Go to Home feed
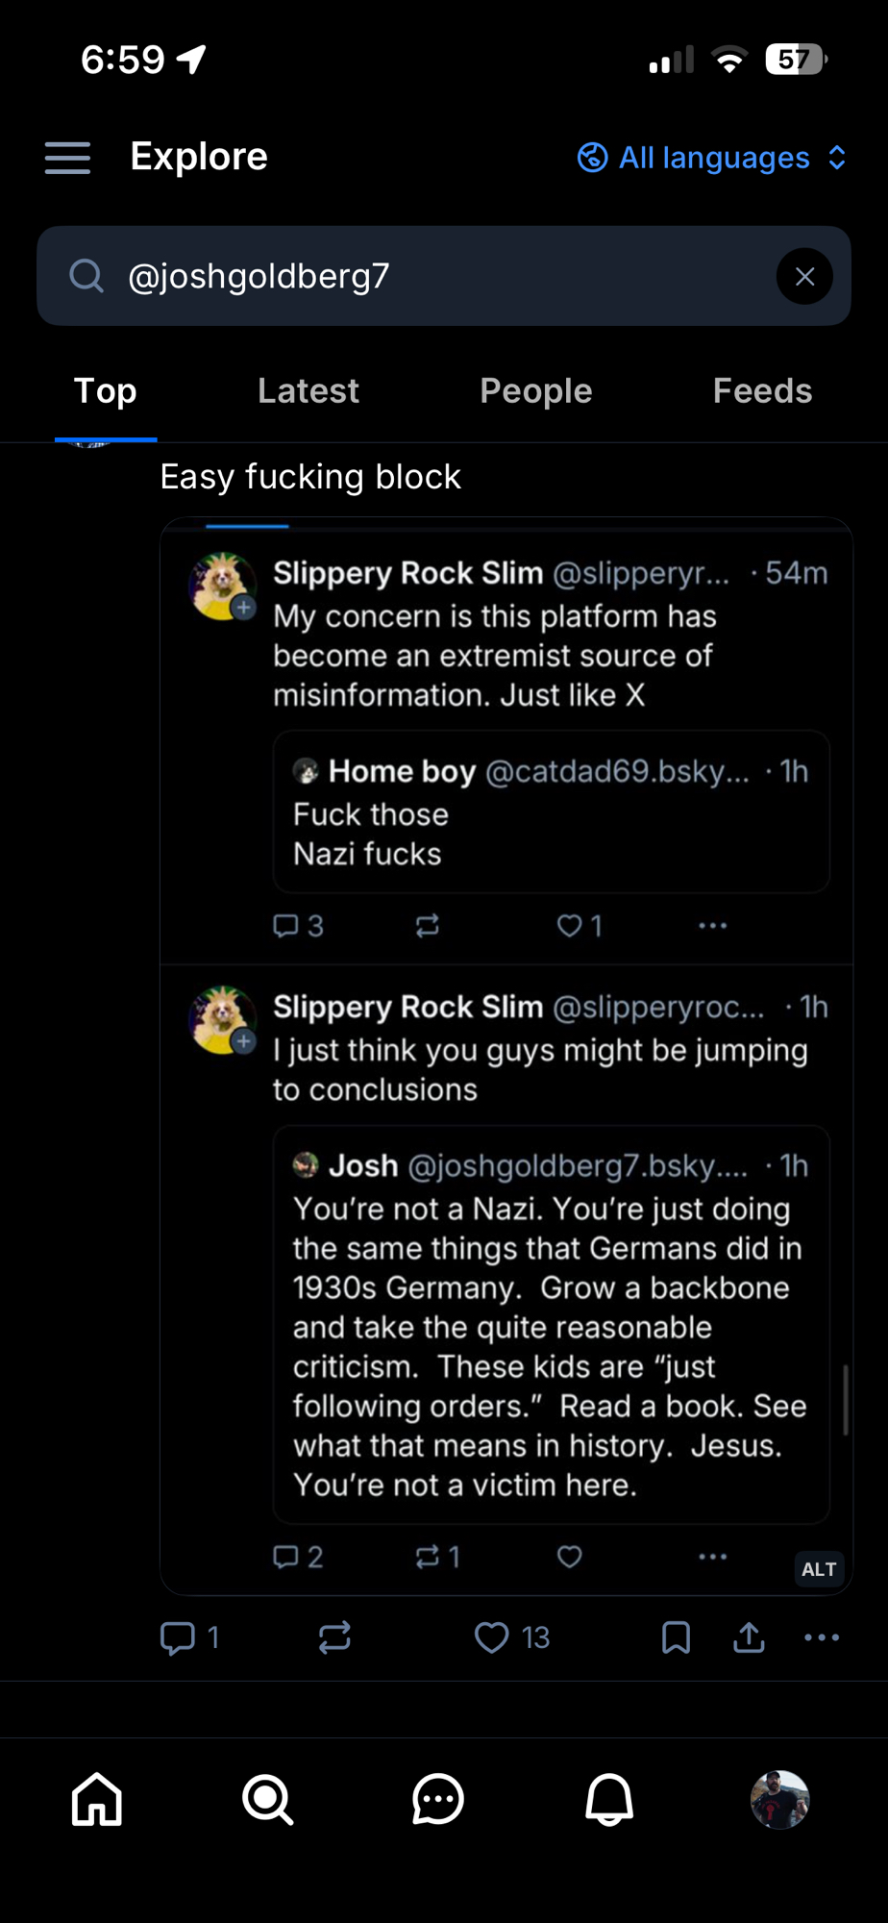888x1923 pixels. pos(97,1799)
